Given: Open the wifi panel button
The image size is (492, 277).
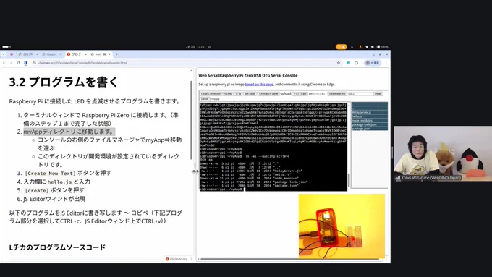Looking at the screenshot, I should 250,94.
